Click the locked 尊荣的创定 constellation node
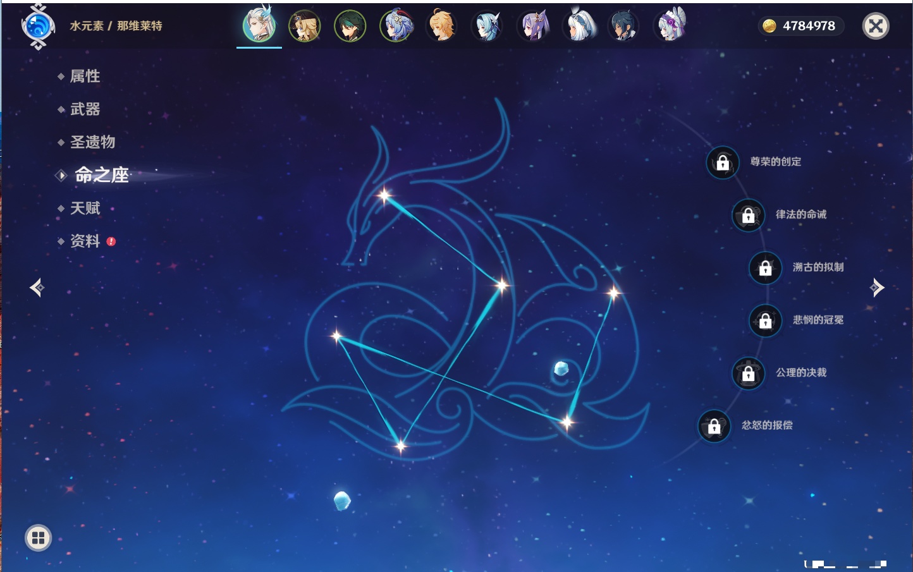This screenshot has height=572, width=913. [x=723, y=162]
